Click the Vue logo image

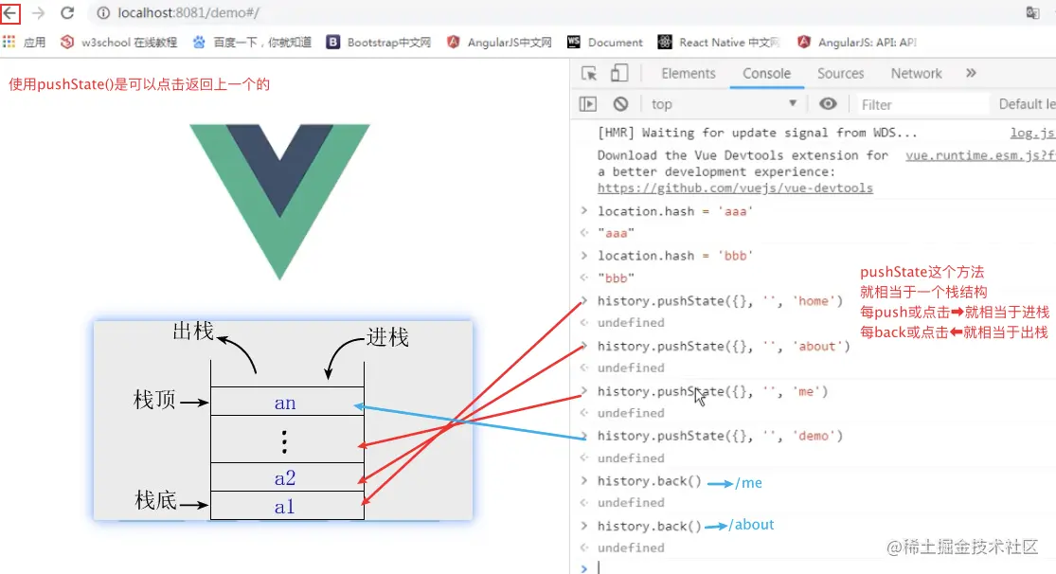(279, 202)
